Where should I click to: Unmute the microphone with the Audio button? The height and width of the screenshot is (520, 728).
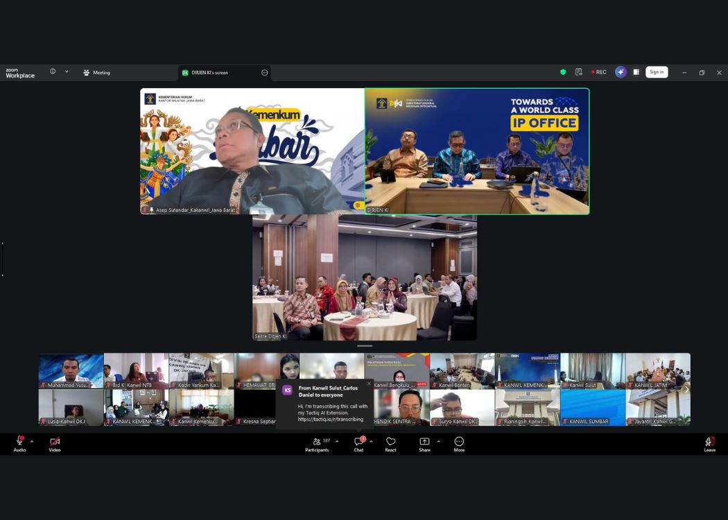19,443
